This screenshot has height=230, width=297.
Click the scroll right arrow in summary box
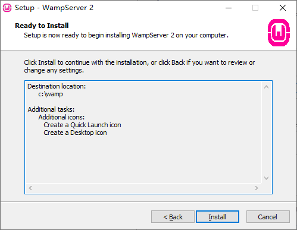point(257,188)
